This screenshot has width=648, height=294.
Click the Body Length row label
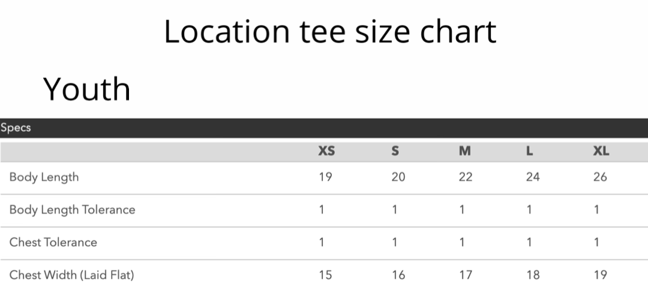tap(44, 177)
